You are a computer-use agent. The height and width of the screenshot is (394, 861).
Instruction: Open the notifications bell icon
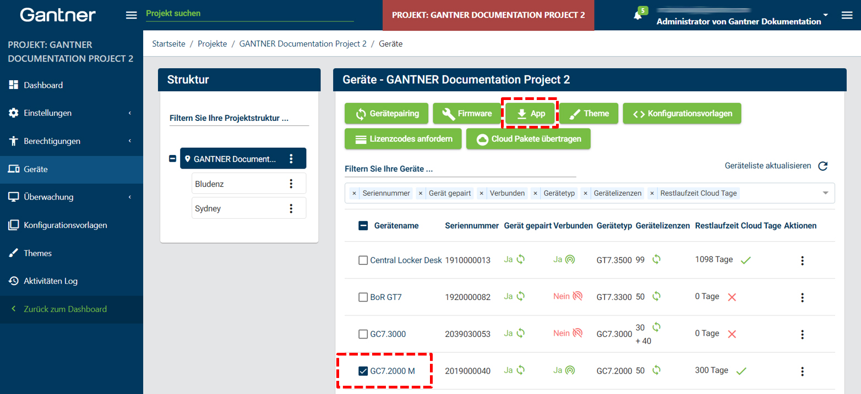(x=637, y=16)
